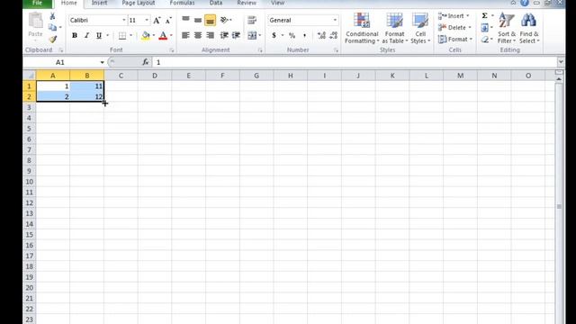Switch to the Formulas tab
Screen dimensions: 576x324
click(x=182, y=3)
